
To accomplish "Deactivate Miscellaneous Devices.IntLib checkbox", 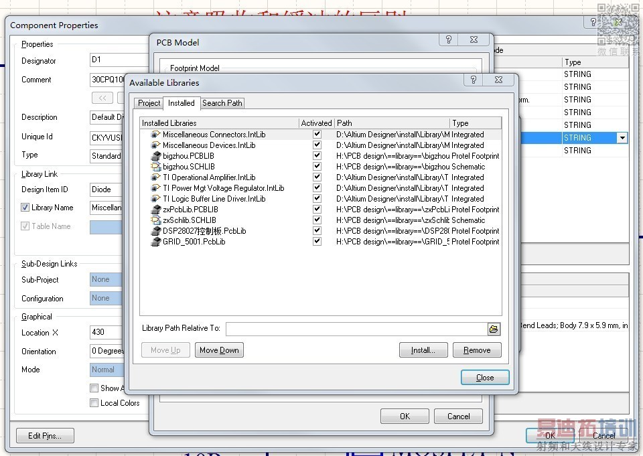I will (x=317, y=145).
